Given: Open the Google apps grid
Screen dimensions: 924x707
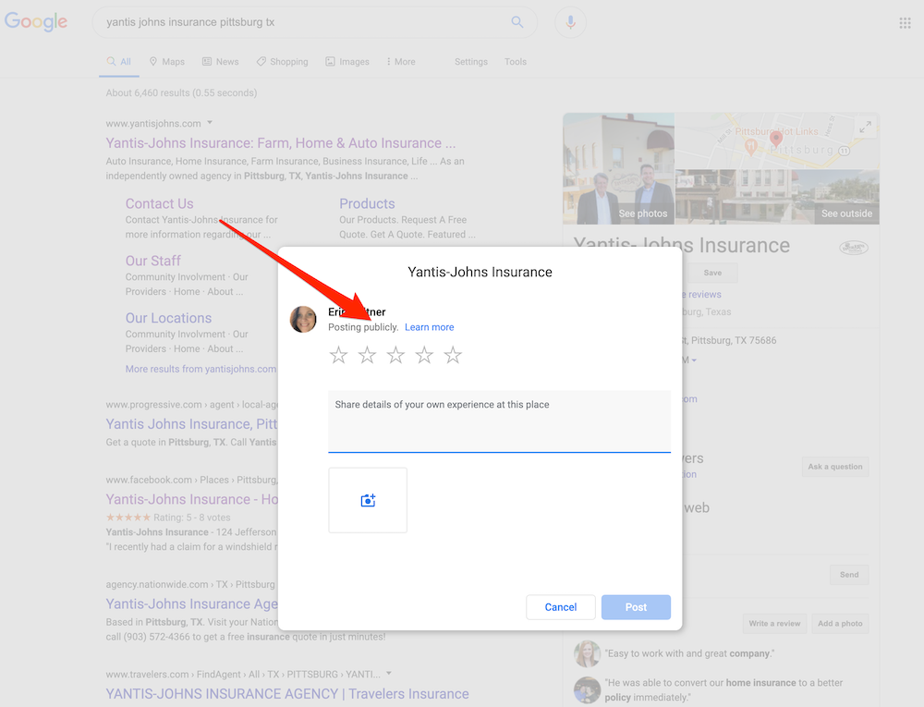Looking at the screenshot, I should point(906,23).
